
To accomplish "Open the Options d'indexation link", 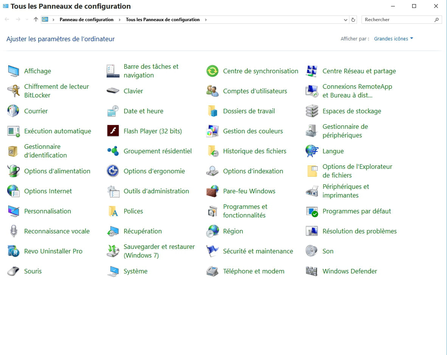I will pyautogui.click(x=253, y=171).
